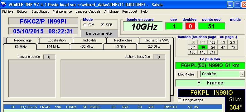
Task: Select the 120 band button
Action: click(192, 52)
